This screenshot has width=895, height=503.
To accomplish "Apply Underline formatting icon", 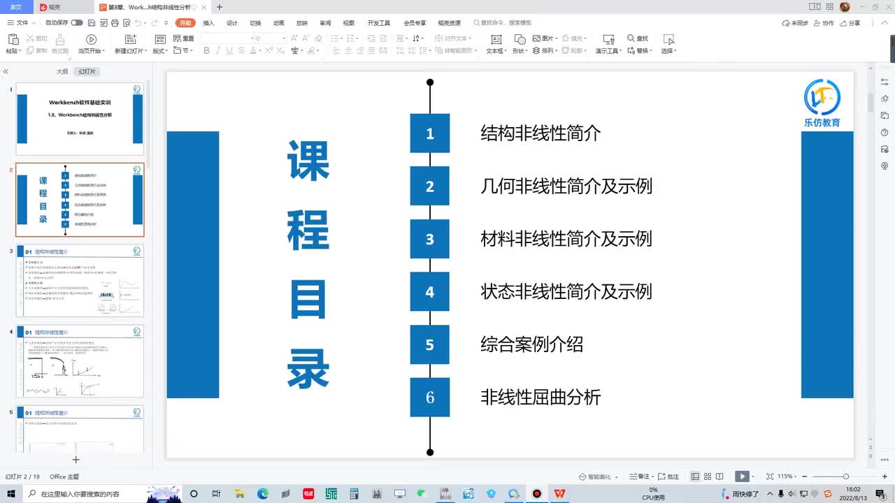I will tap(229, 51).
